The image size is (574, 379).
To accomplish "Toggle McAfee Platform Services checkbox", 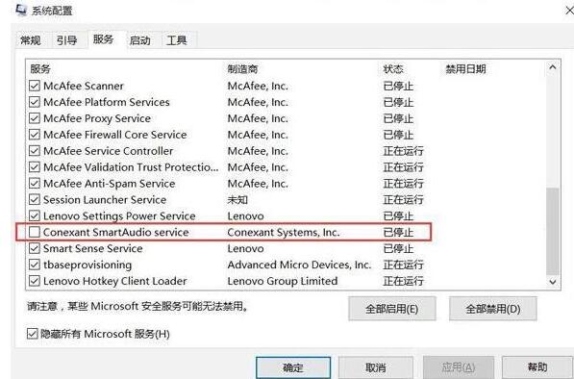I will 35,102.
